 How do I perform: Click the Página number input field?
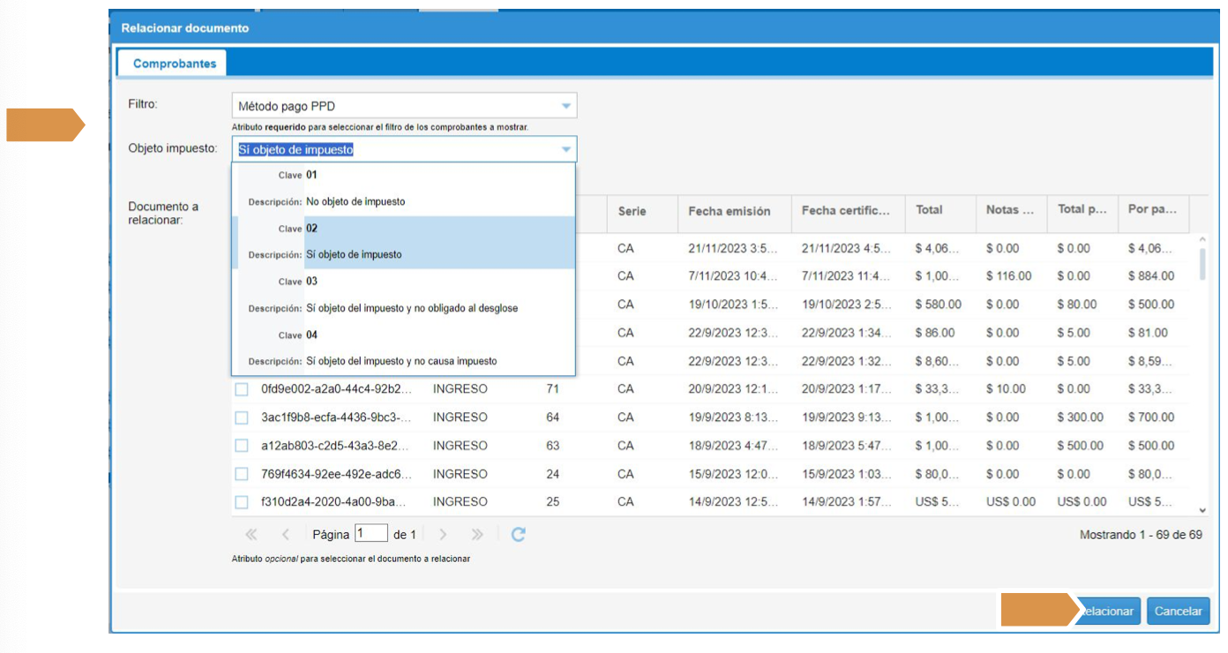(x=371, y=534)
